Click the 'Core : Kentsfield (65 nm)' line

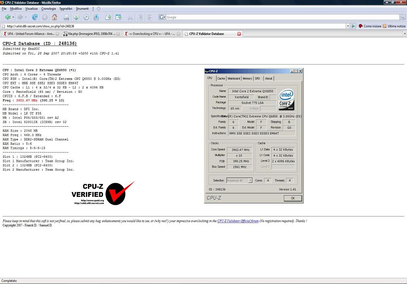coord(42,92)
